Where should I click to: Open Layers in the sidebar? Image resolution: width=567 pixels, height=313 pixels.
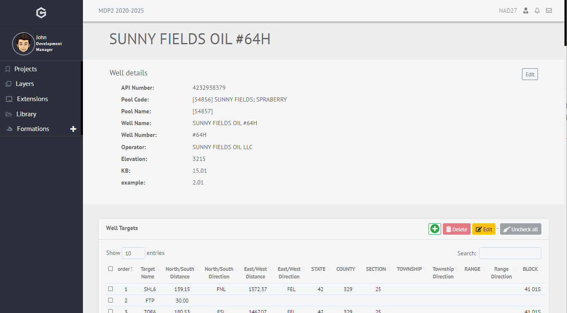tap(25, 84)
